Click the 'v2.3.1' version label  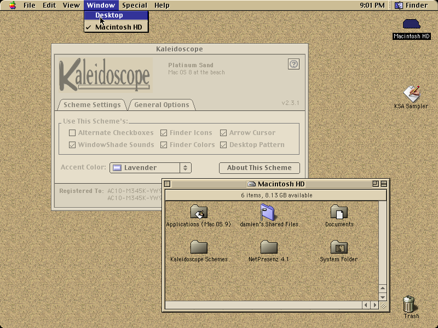click(290, 103)
